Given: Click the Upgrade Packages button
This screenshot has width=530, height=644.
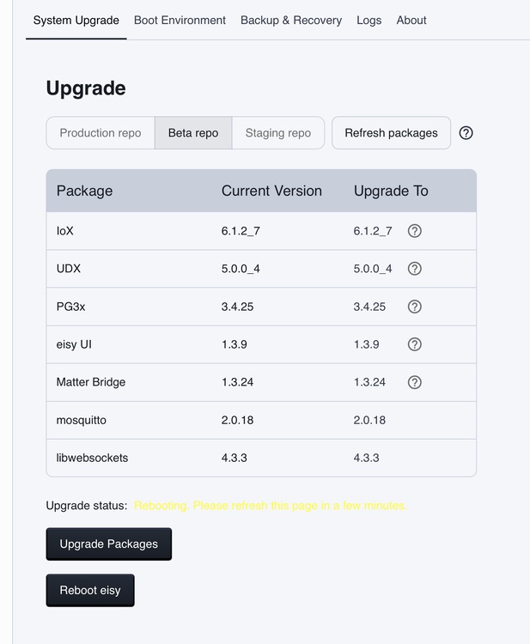Looking at the screenshot, I should pyautogui.click(x=109, y=544).
